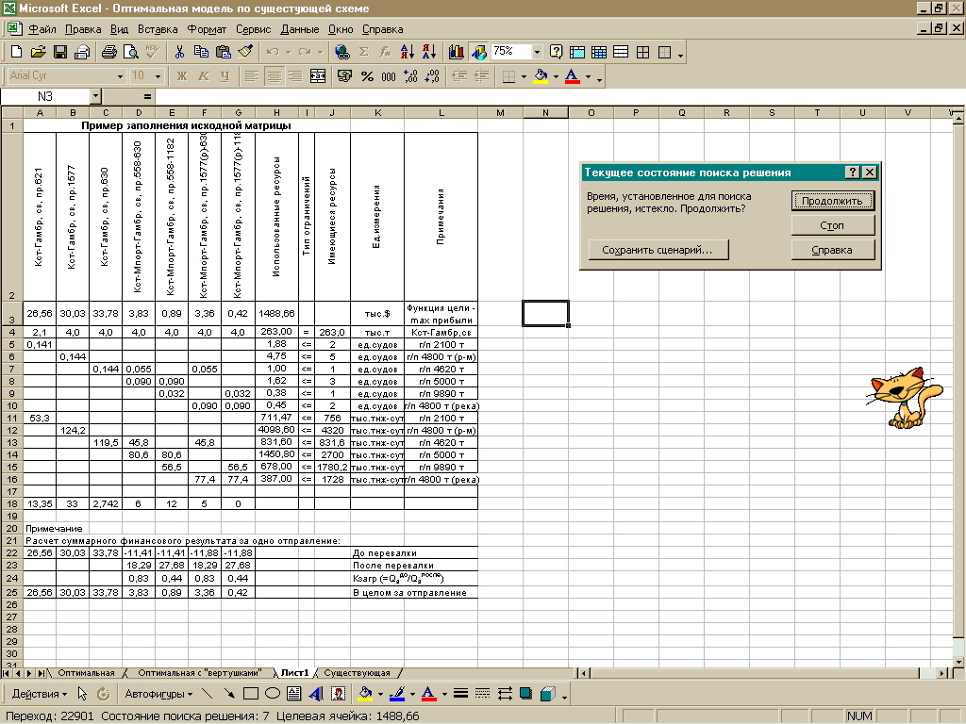Image resolution: width=966 pixels, height=724 pixels.
Task: Toggle center alignment button
Action: coord(274,76)
